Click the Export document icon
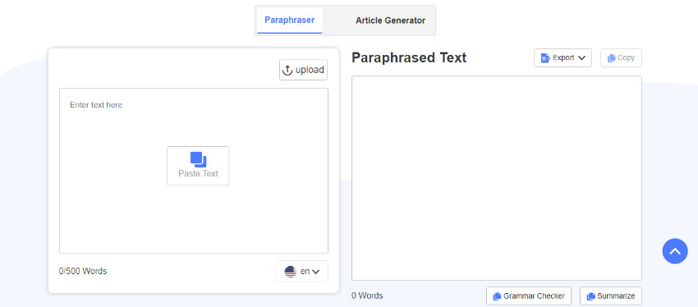 [545, 57]
